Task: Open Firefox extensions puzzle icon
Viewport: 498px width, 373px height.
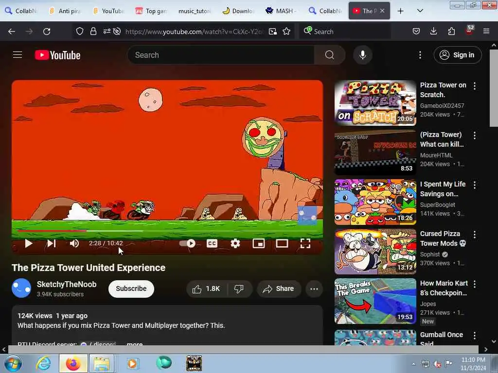Action: [451, 31]
